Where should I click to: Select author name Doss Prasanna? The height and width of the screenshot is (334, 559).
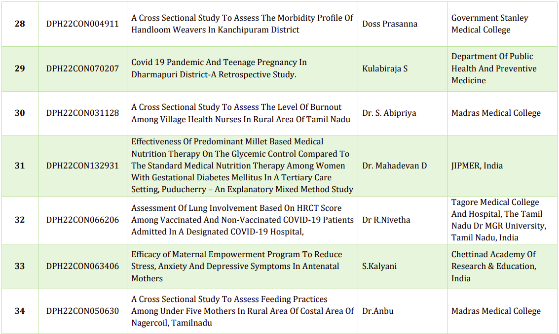click(390, 24)
